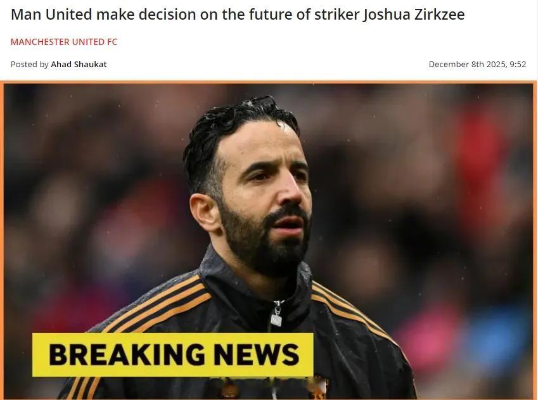This screenshot has width=538, height=400.
Task: Click orange stripes on the right shoulder
Action: [350, 309]
